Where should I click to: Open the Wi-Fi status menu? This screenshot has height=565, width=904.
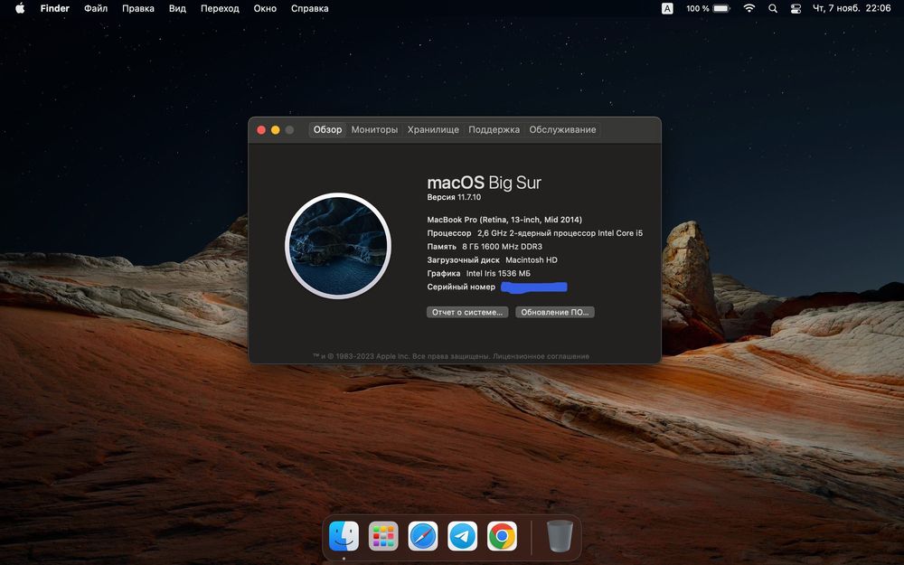(x=749, y=8)
